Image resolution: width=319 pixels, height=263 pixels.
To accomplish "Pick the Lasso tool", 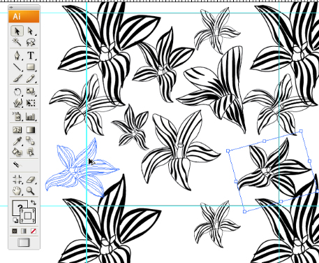I will (31, 42).
